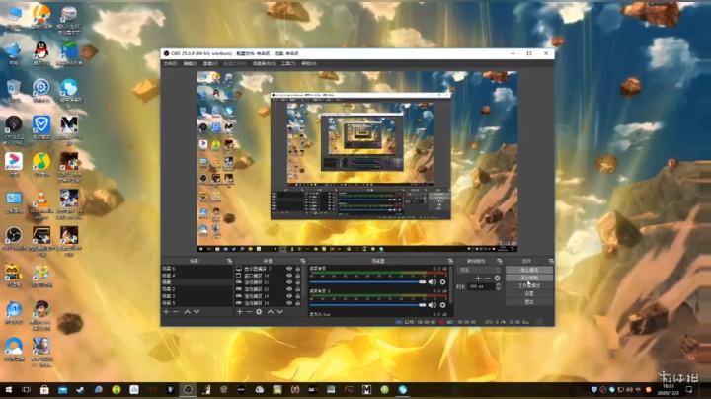Open the Tools menu in OBS
Viewport: 711px width, 399px height.
coord(288,64)
